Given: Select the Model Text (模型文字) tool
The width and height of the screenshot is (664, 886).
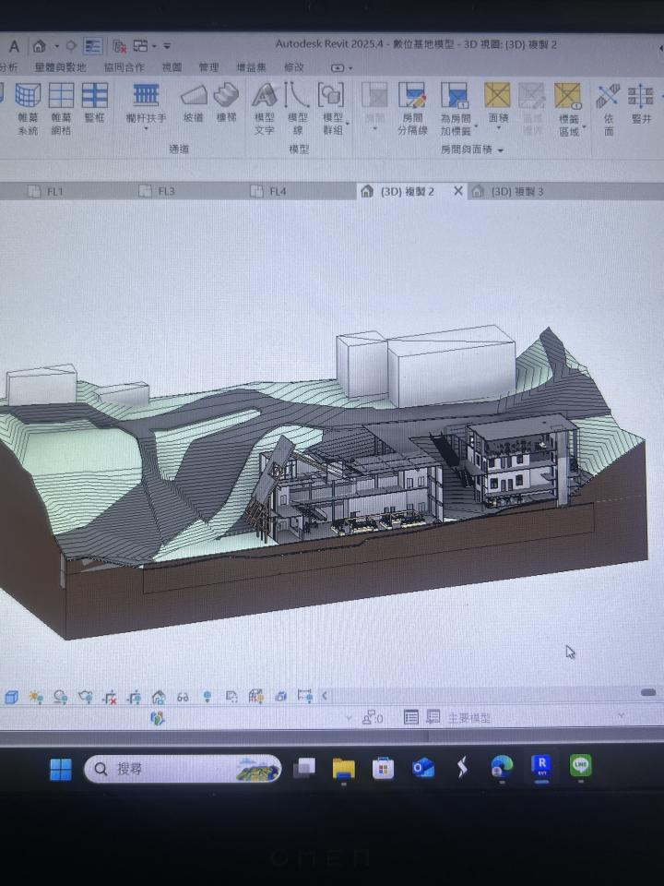Looking at the screenshot, I should 265,109.
